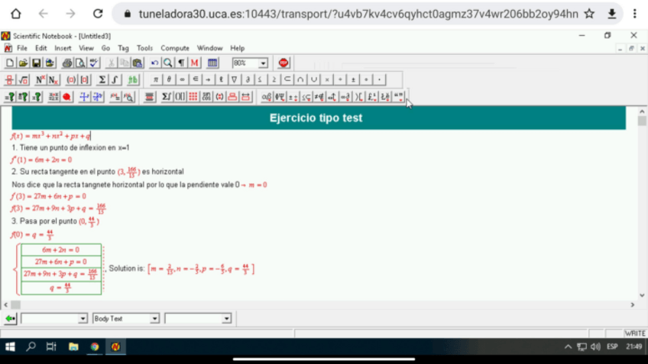
Task: Bookmark page with star icon
Action: [x=589, y=14]
